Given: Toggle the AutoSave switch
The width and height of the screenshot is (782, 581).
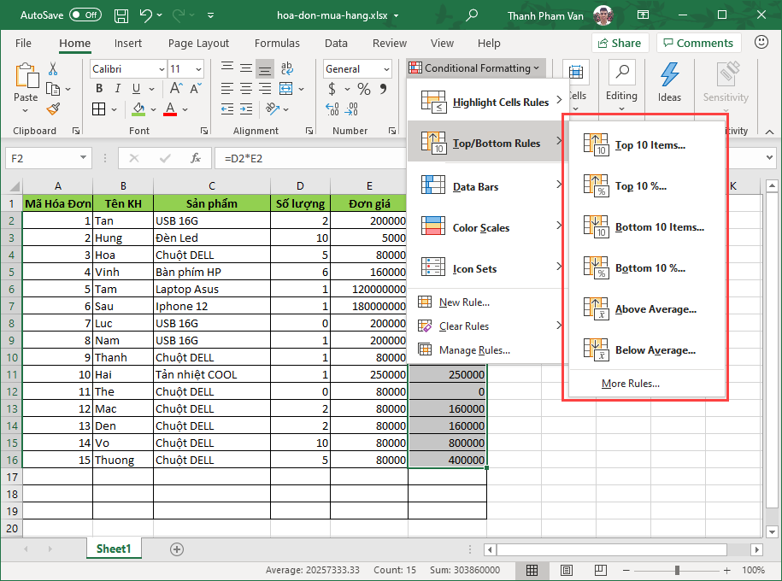Looking at the screenshot, I should [85, 15].
